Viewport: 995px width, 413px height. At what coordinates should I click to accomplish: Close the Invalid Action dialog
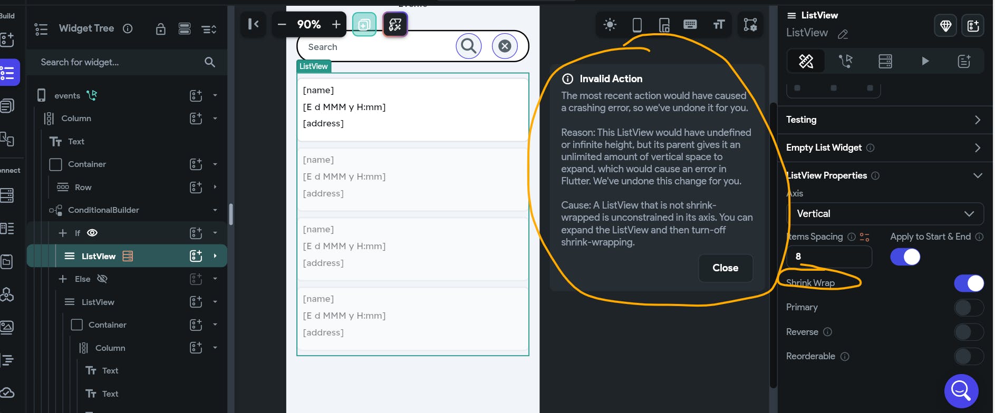pyautogui.click(x=725, y=268)
